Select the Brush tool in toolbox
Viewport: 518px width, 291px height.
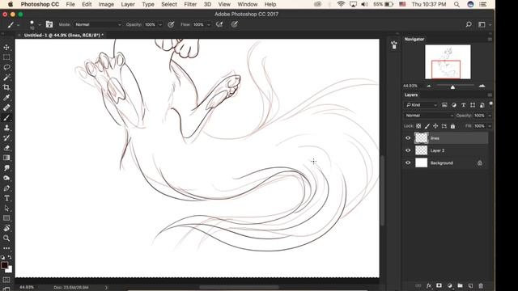[x=6, y=118]
